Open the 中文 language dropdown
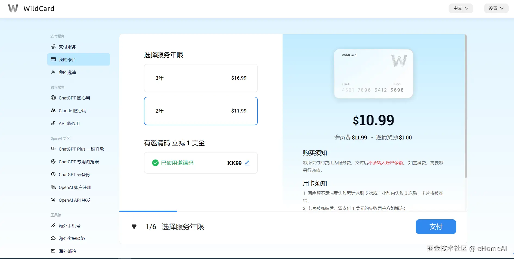The height and width of the screenshot is (259, 514). click(x=461, y=8)
